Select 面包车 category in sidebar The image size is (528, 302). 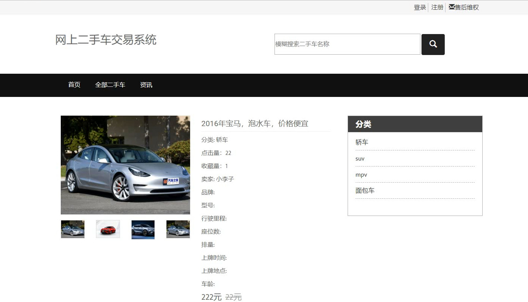click(x=365, y=191)
